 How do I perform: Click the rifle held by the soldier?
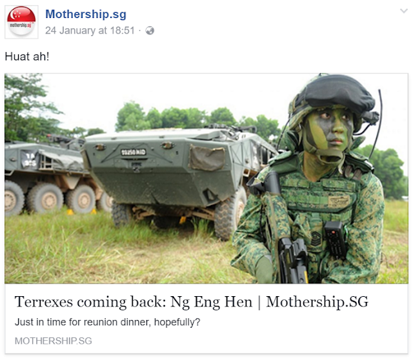[x=293, y=259]
